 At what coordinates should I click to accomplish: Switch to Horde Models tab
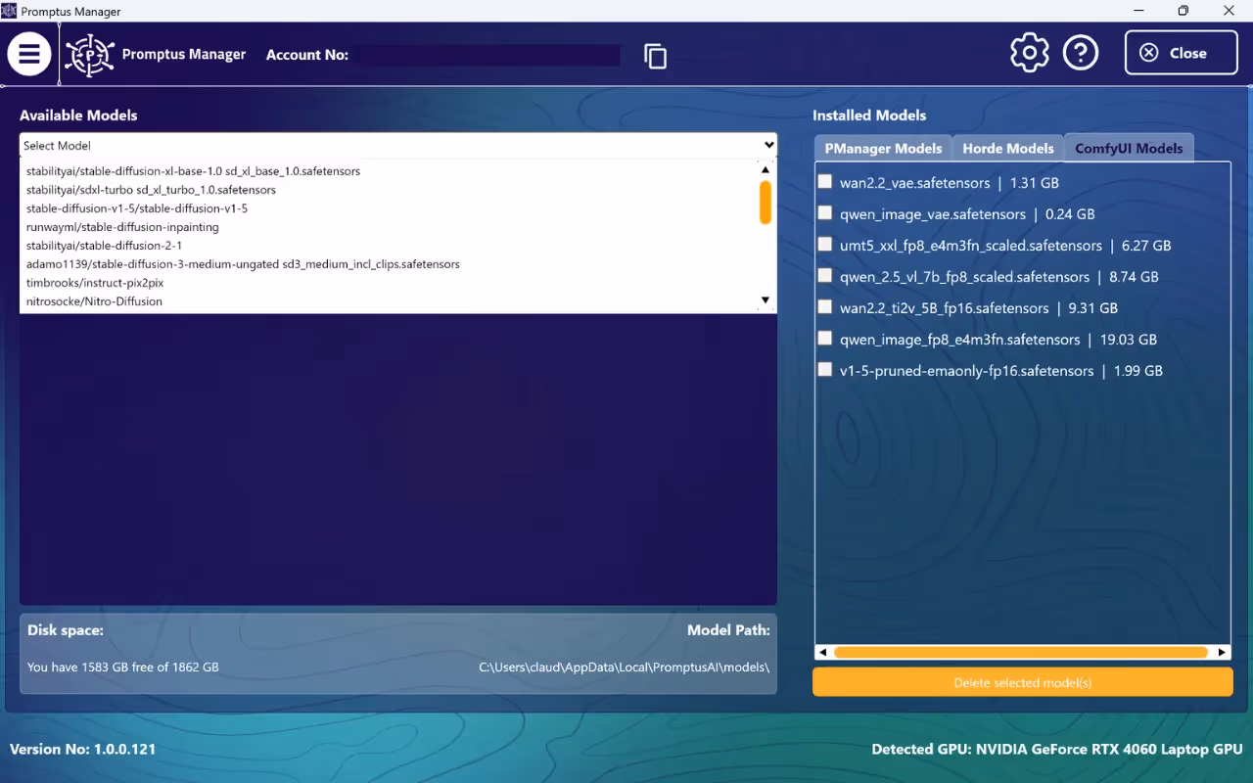(x=1008, y=148)
